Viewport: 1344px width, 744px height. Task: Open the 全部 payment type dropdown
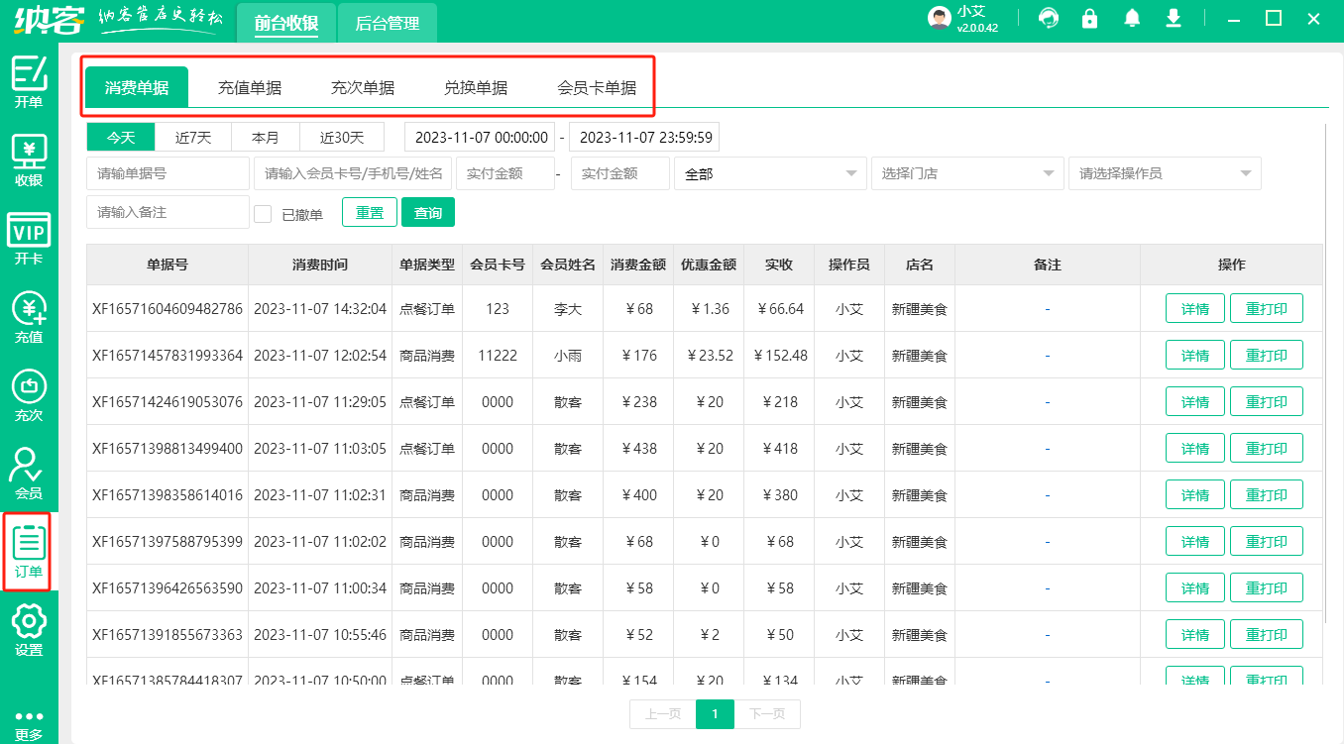click(770, 172)
